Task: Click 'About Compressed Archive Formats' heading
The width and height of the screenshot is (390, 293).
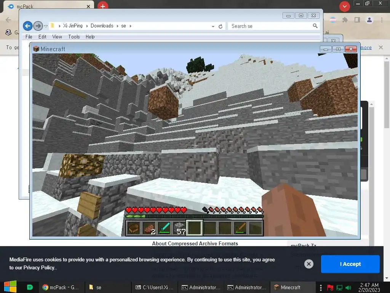Action: coord(195,243)
